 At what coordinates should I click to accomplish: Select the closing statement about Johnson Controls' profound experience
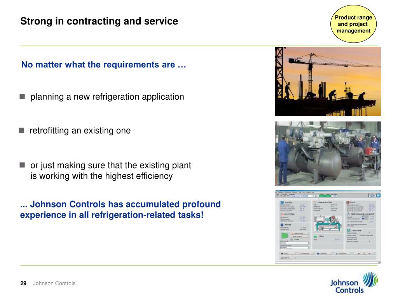(x=120, y=209)
